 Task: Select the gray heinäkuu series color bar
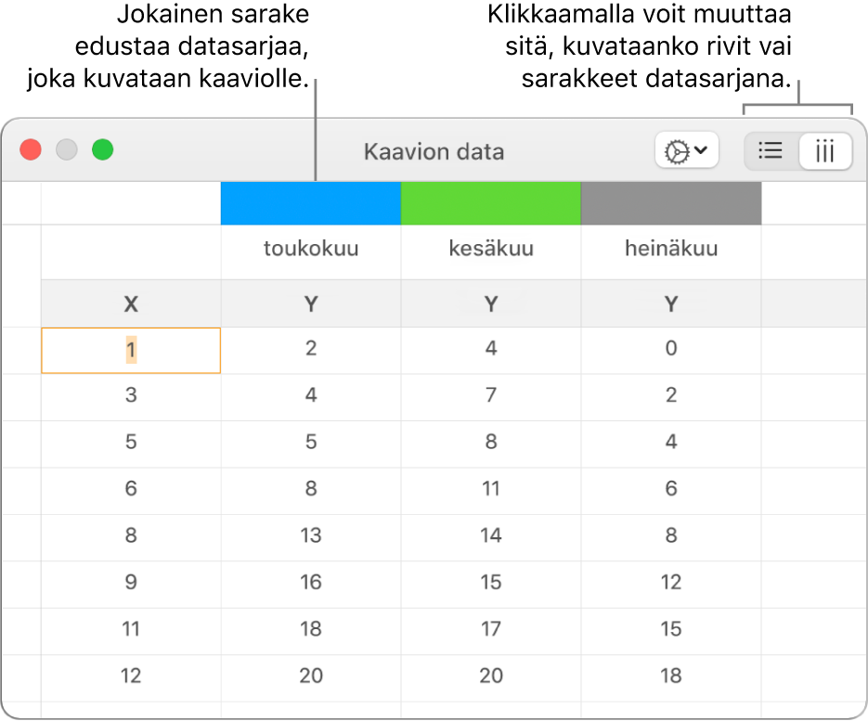tap(671, 203)
